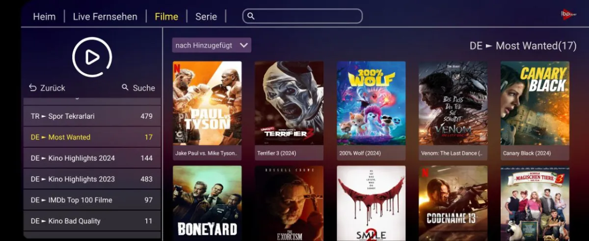
Task: Open the 'DE ► Kino Highlights 2023' category
Action: click(x=92, y=179)
